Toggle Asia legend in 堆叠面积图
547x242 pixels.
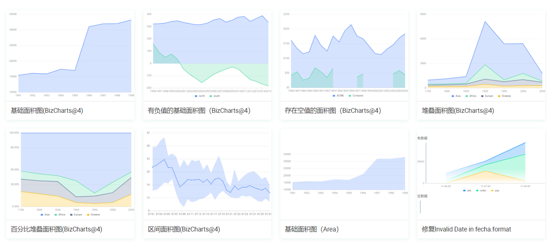point(456,96)
